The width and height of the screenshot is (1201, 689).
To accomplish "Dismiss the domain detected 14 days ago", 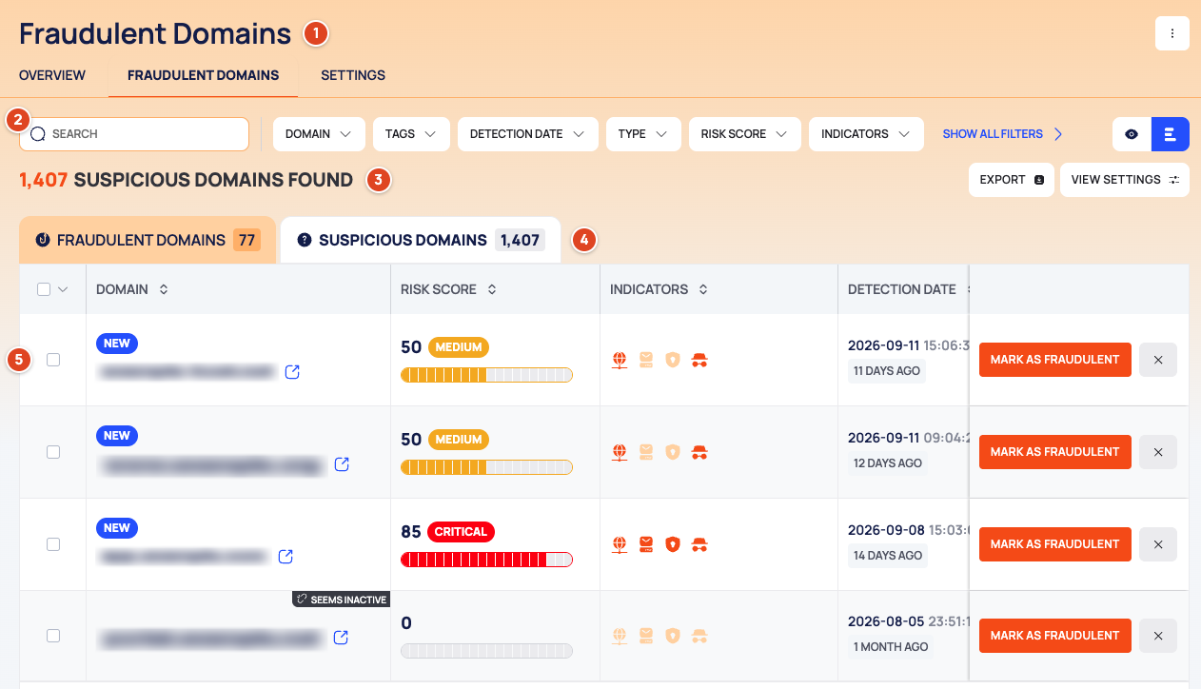I will point(1158,544).
